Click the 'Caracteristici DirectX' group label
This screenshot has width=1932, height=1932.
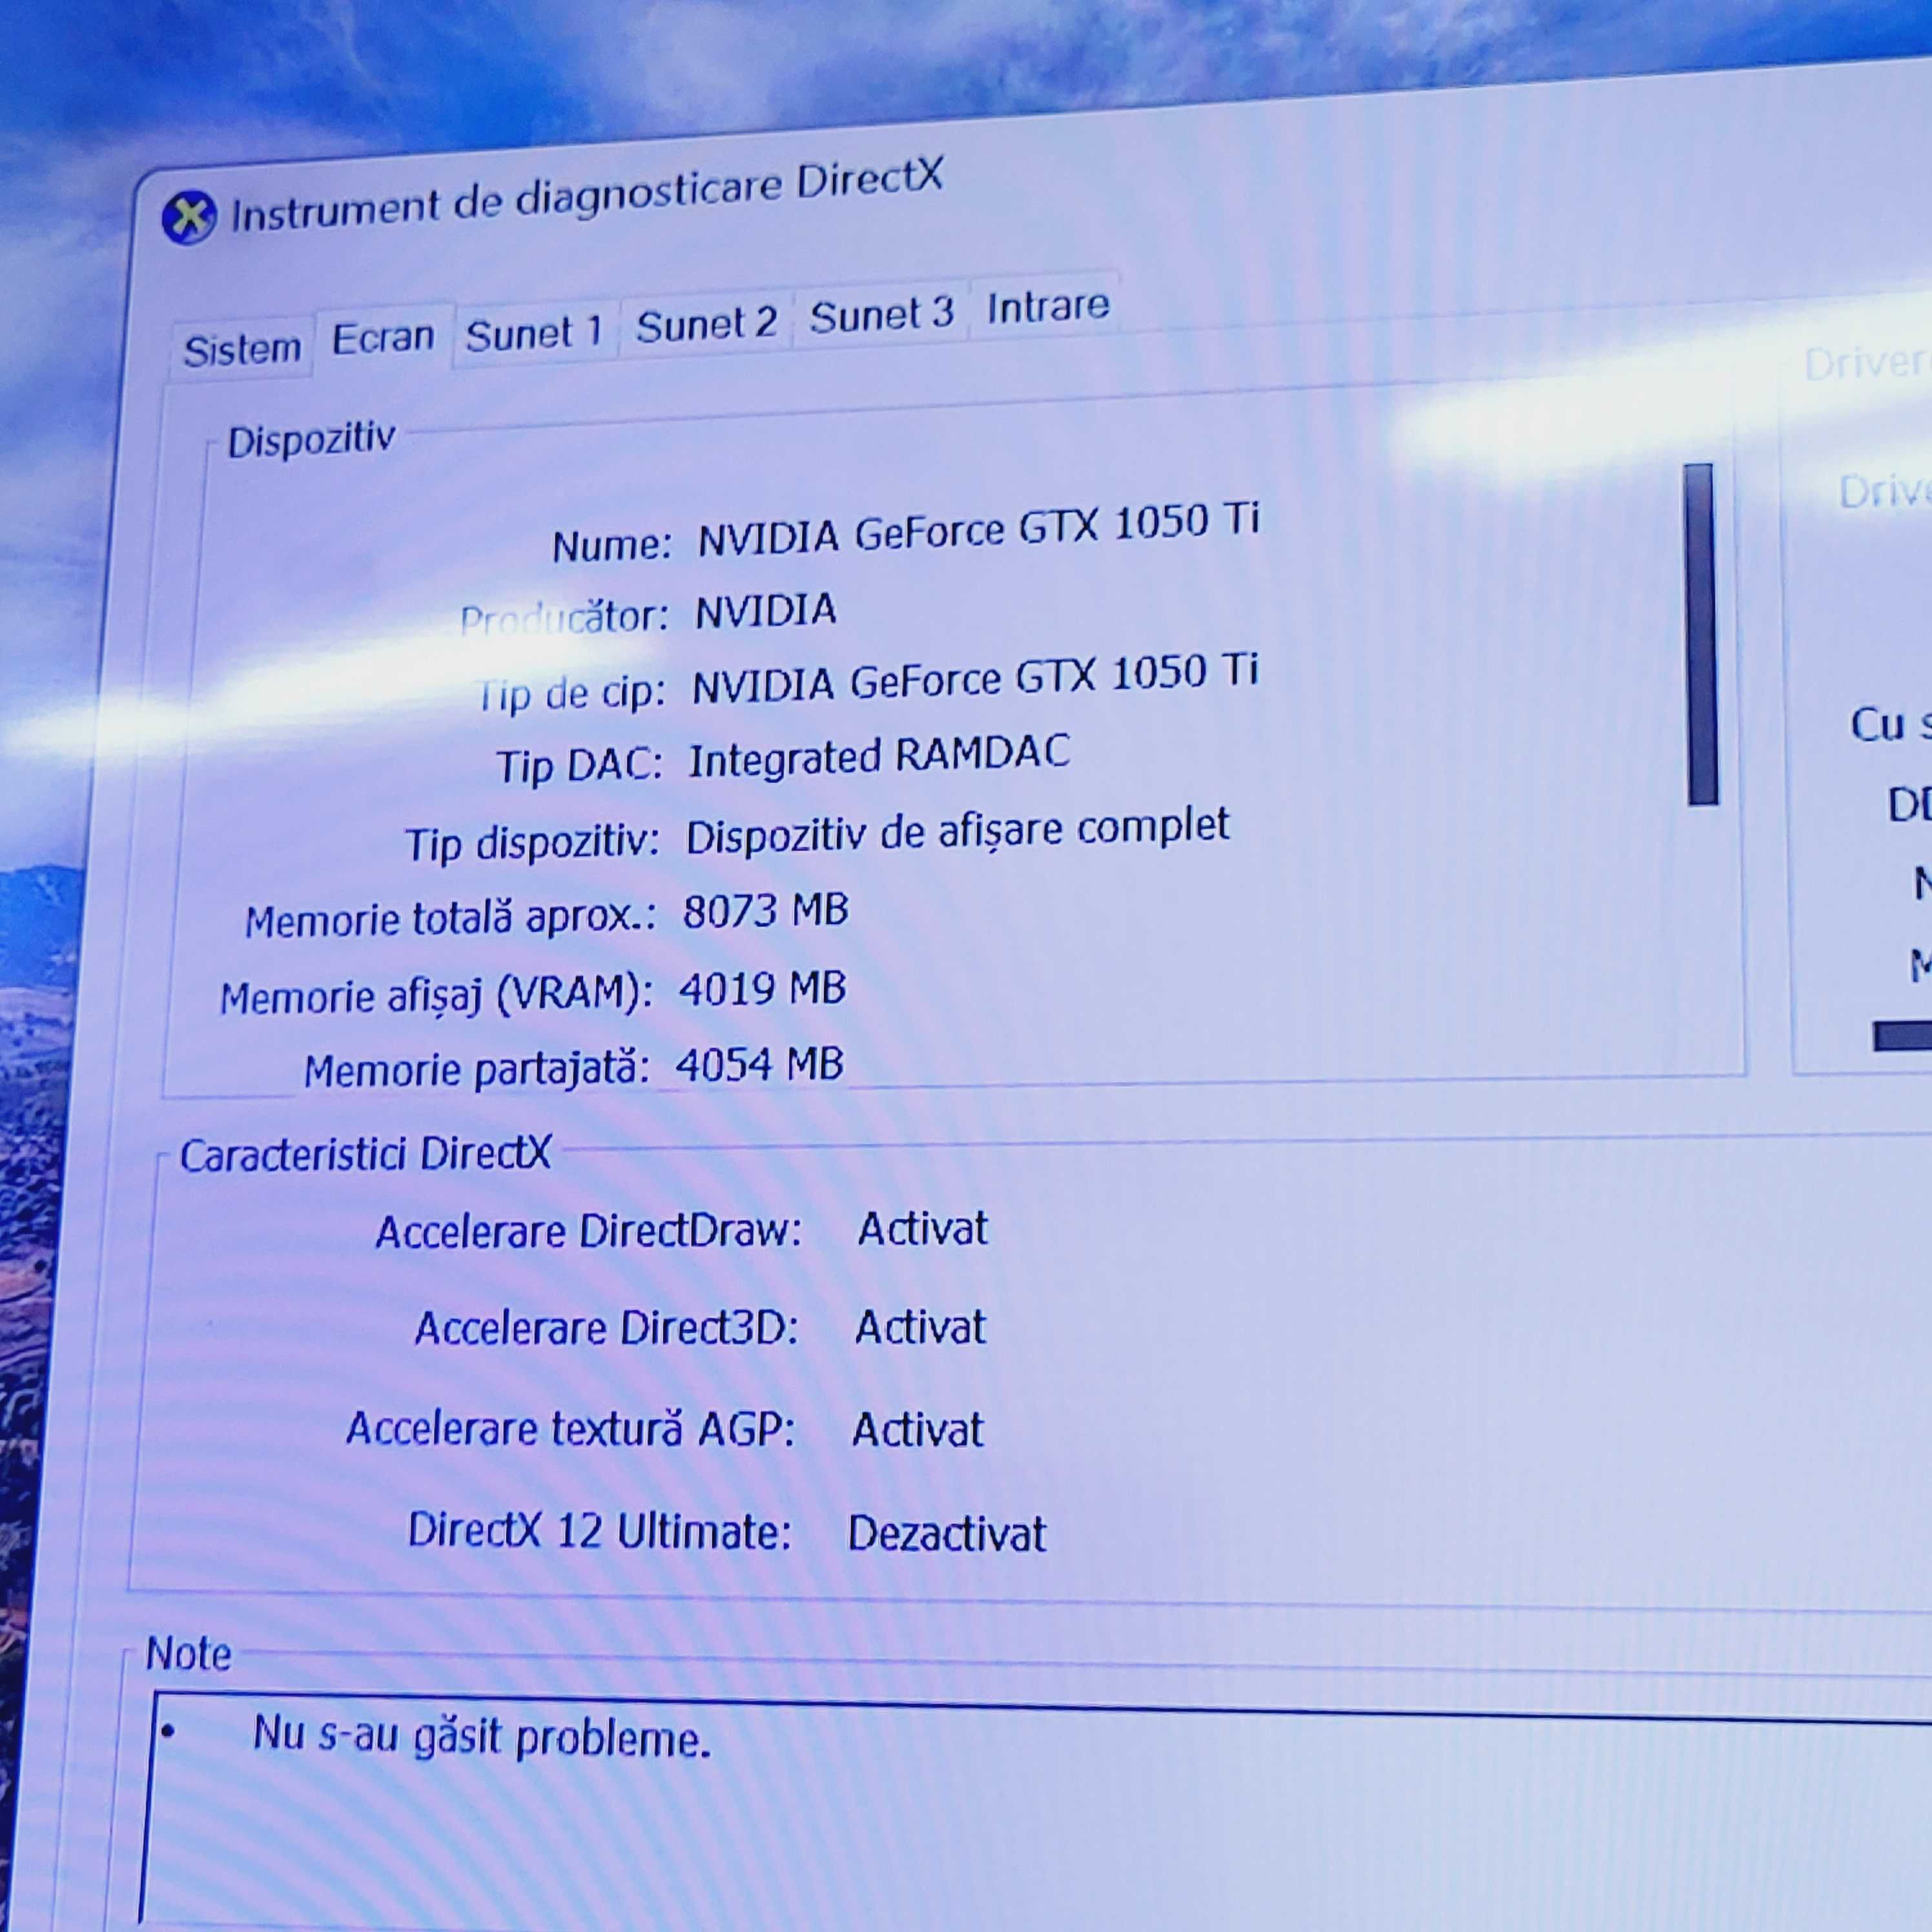(365, 1154)
